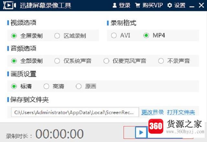Click the 音频选项 section heading
This screenshot has width=207, height=142.
tap(23, 48)
